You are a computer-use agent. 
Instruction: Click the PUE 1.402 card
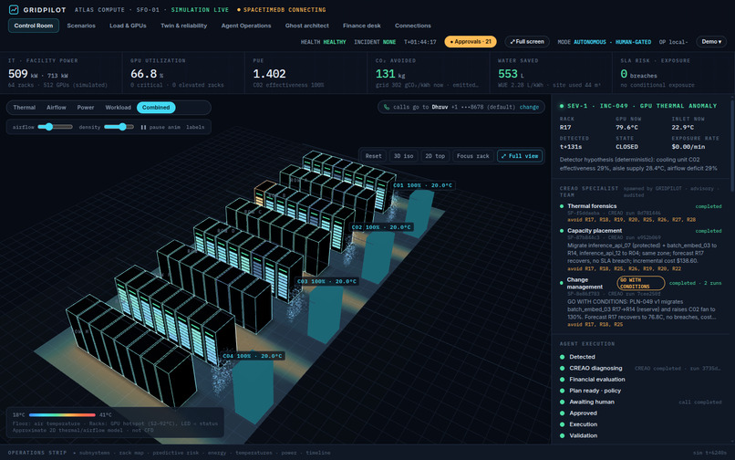click(x=305, y=73)
